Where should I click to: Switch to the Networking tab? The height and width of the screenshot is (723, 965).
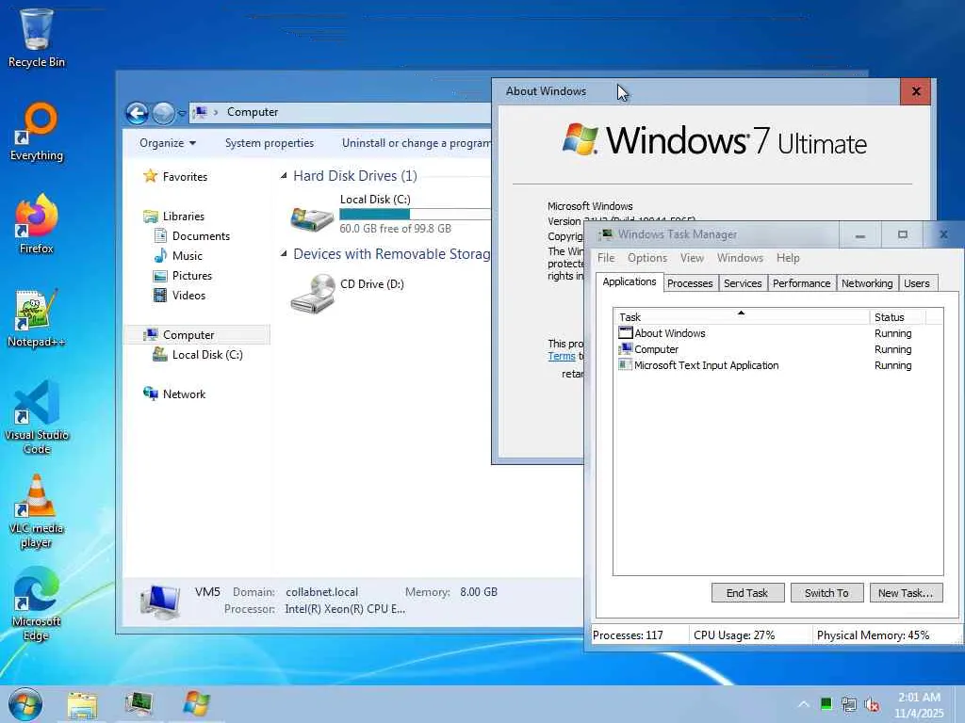tap(867, 283)
